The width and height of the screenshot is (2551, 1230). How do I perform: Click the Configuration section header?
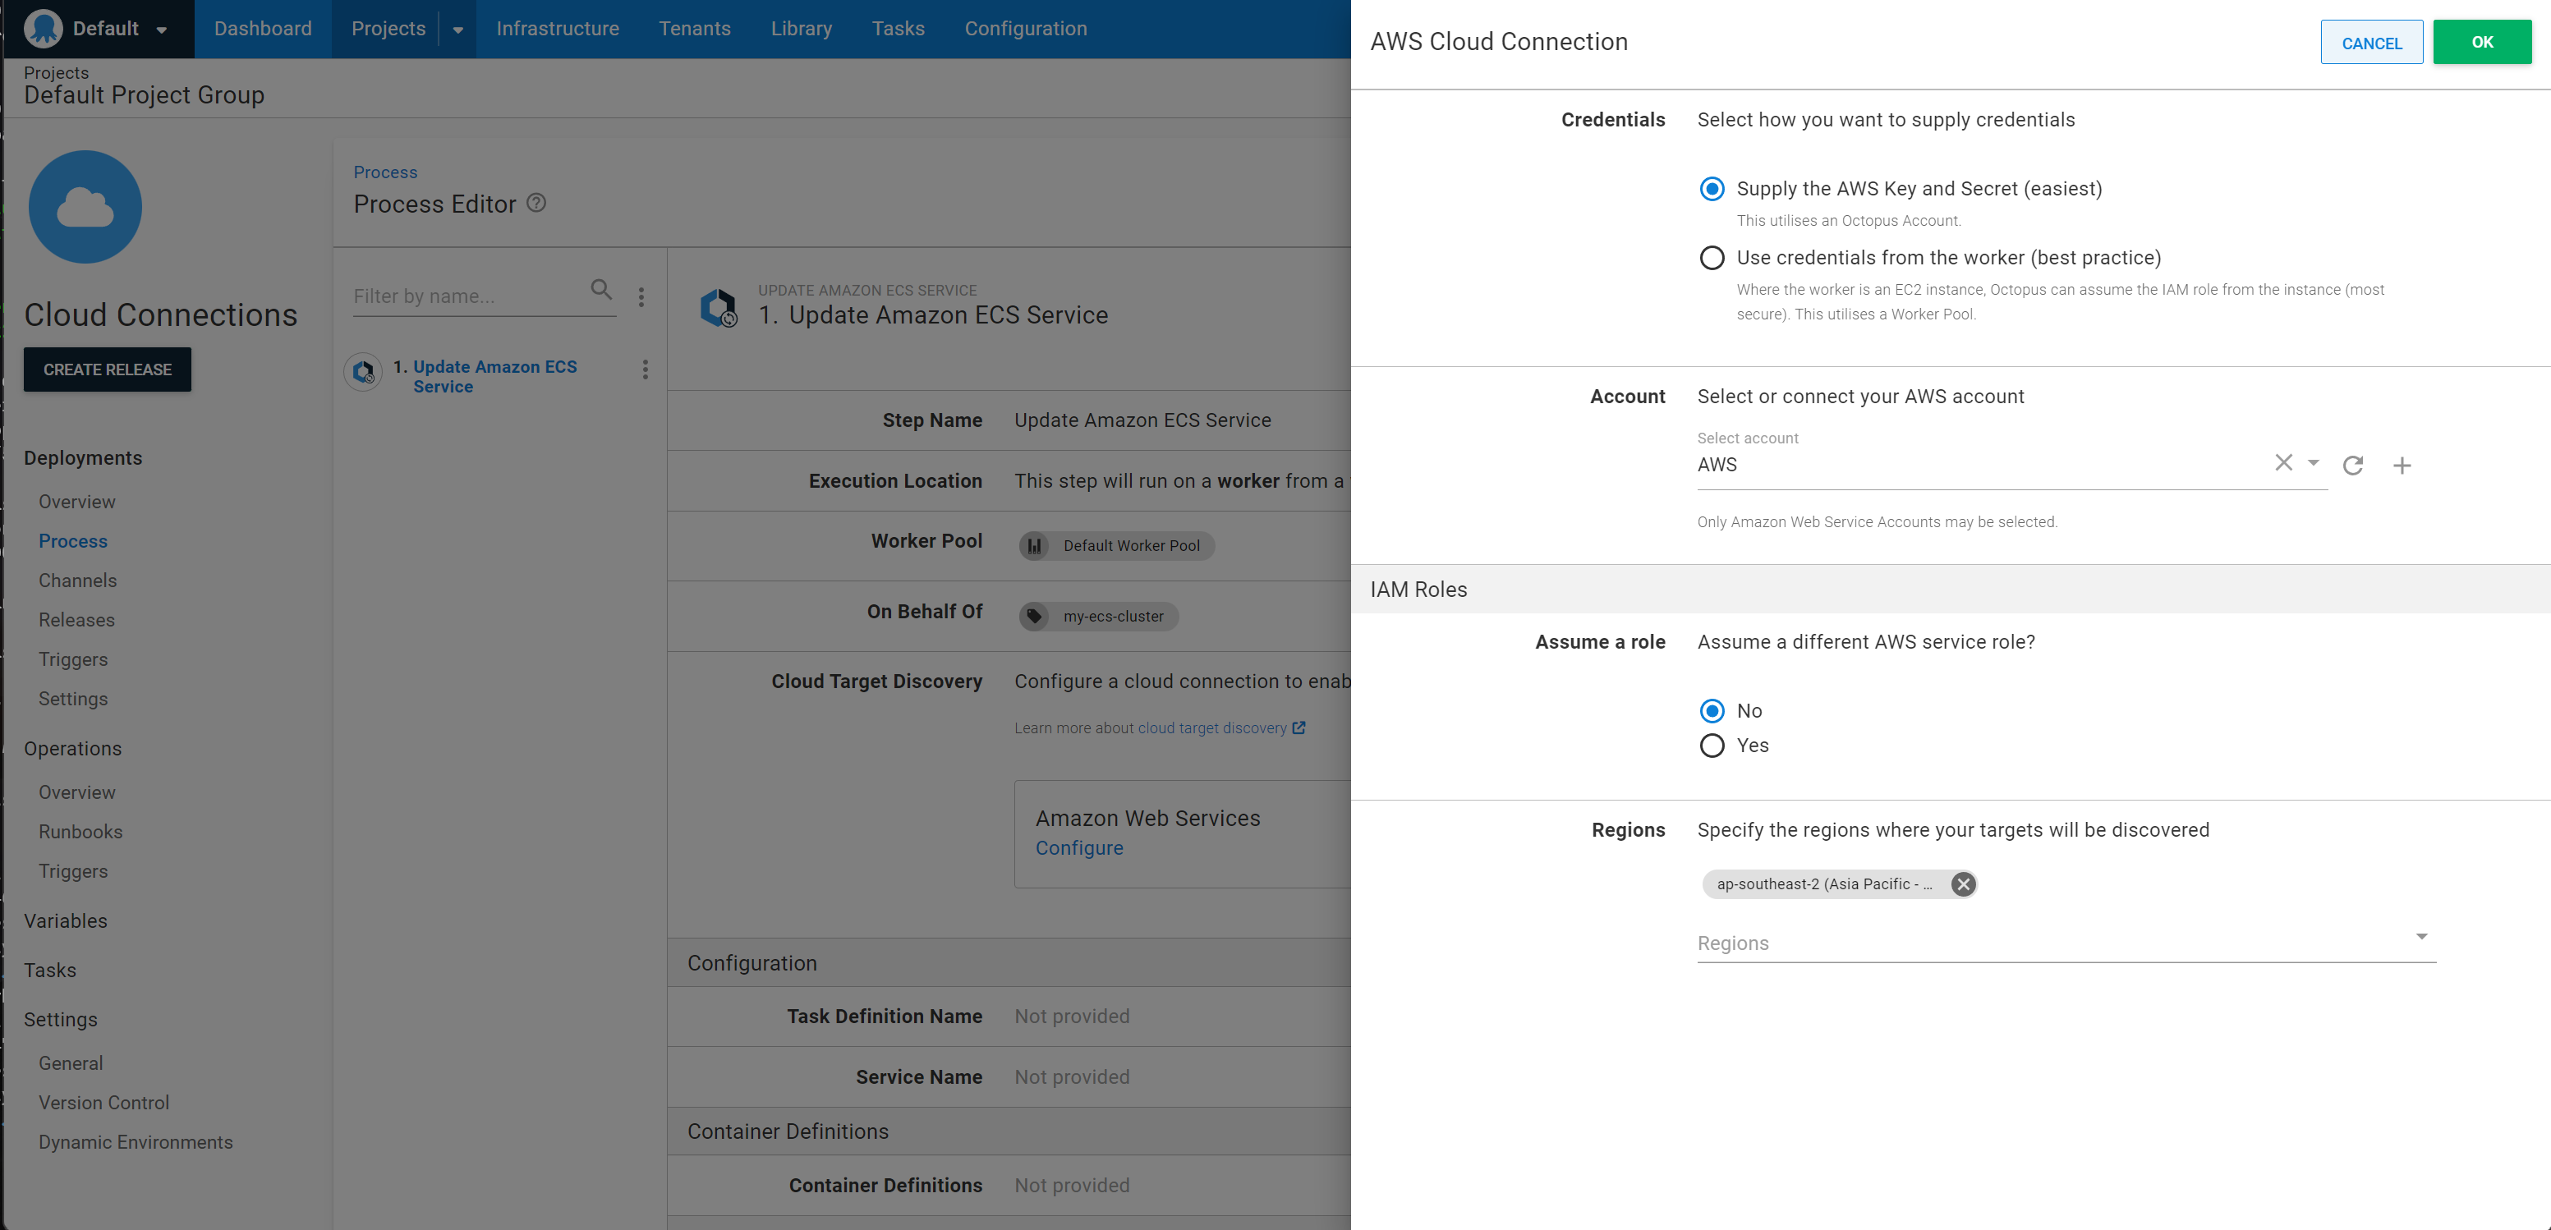[1009, 964]
